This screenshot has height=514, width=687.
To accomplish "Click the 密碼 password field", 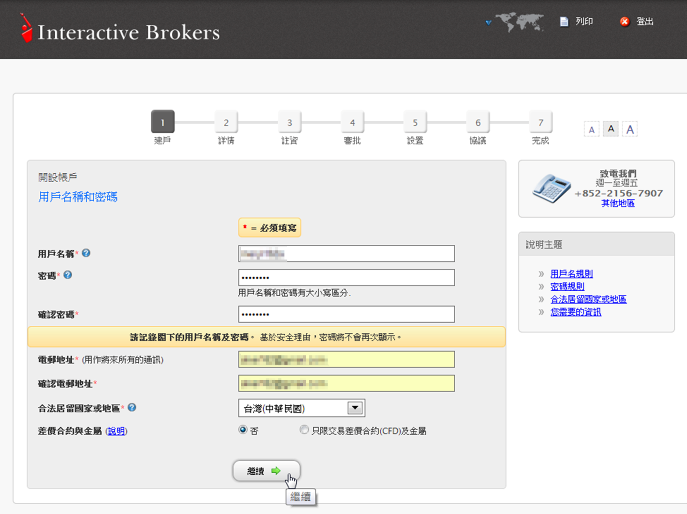I will (x=347, y=278).
